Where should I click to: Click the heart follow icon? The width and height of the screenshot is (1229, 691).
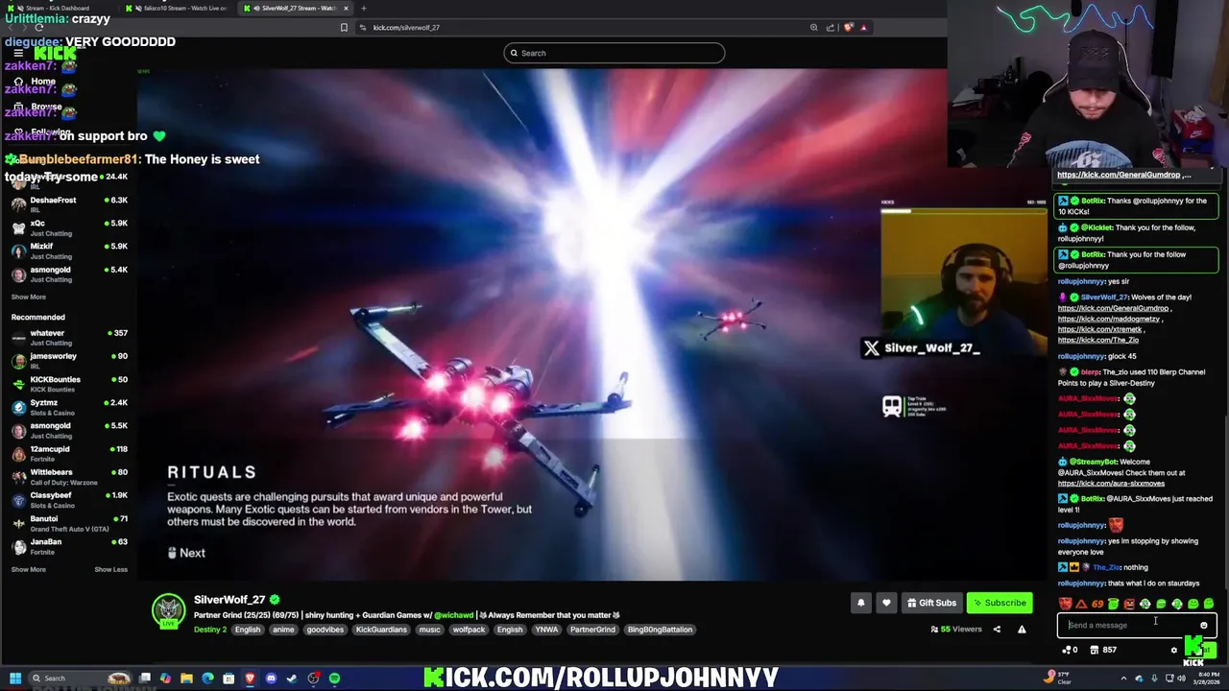click(885, 603)
